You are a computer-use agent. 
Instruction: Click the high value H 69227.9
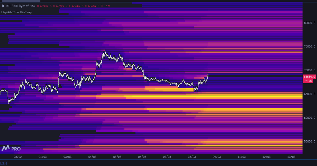pos(60,6)
